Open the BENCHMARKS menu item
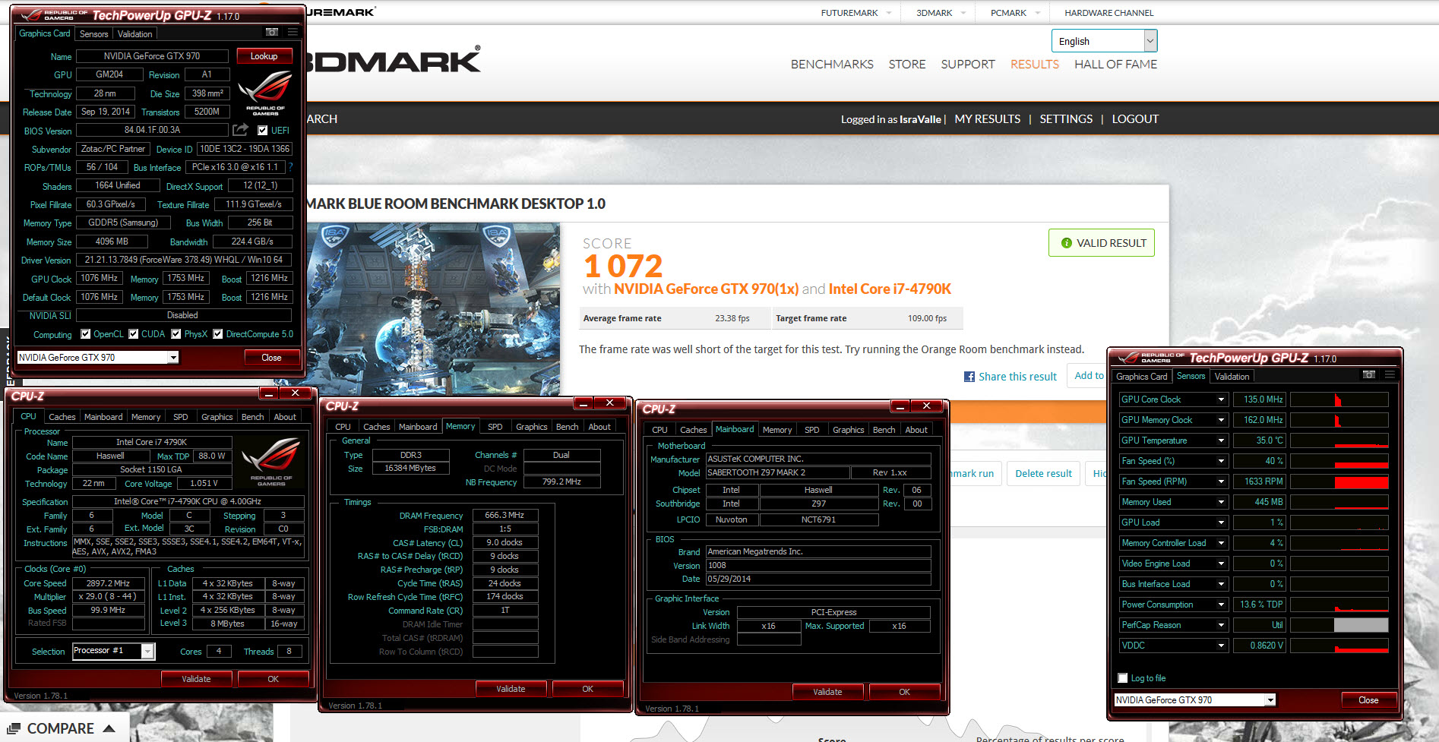1439x742 pixels. 832,65
